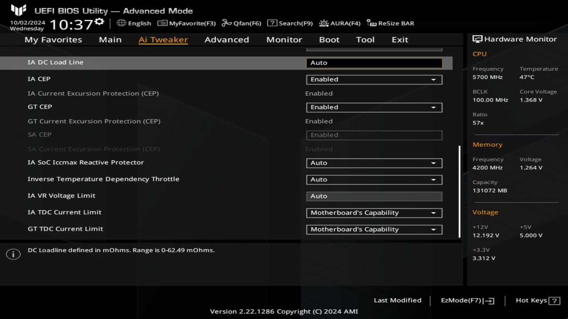This screenshot has width=568, height=319.
Task: Click the IA DC Load Line input field
Action: pyautogui.click(x=374, y=63)
